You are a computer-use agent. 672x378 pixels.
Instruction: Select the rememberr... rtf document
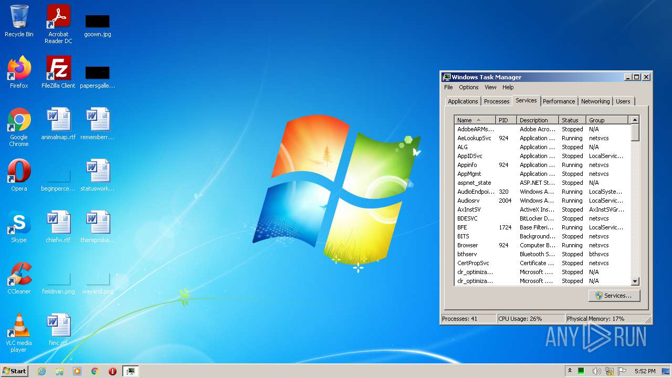[98, 124]
